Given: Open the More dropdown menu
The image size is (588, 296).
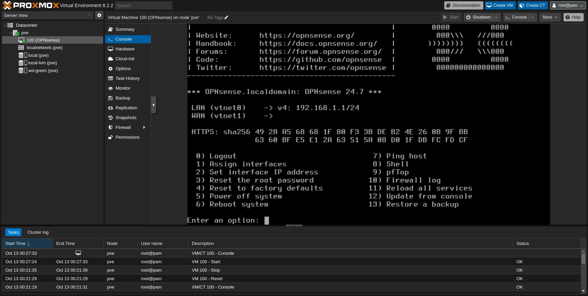Looking at the screenshot, I should (x=550, y=17).
